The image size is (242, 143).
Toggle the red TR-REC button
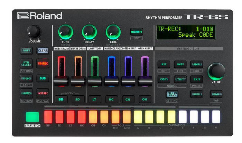coord(43,64)
